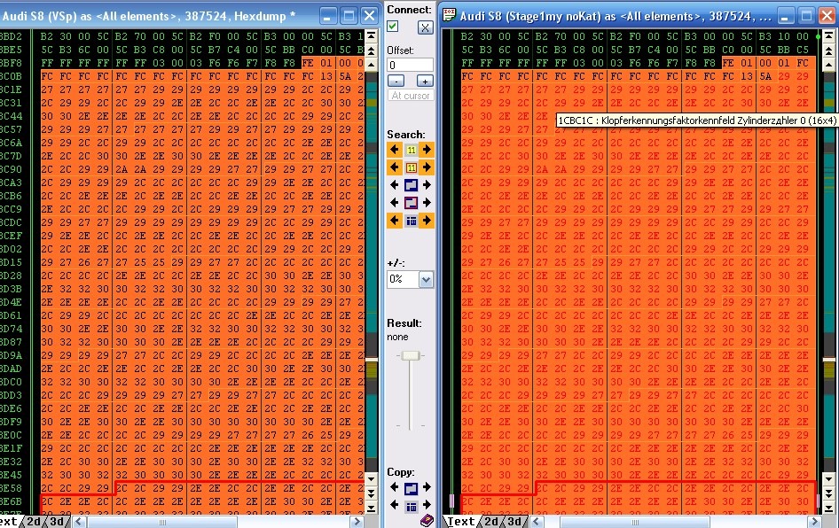This screenshot has width=839, height=528.
Task: Increase the offset with the plus button
Action: 425,82
